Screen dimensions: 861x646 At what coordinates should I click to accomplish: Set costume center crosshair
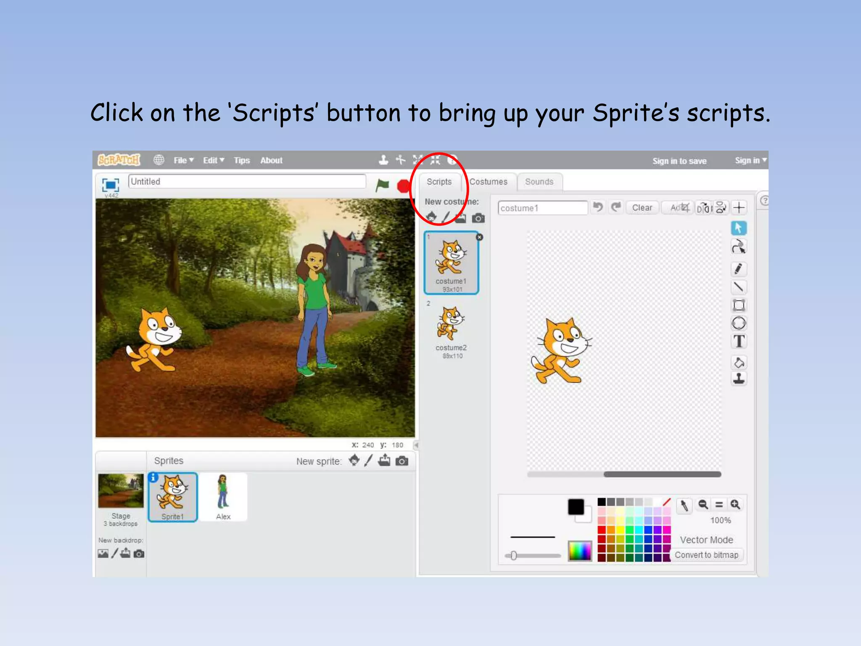click(x=739, y=208)
